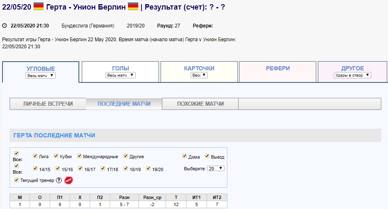Switch to the ГОЛЫ tab
The width and height of the screenshot is (388, 209).
pos(121,68)
